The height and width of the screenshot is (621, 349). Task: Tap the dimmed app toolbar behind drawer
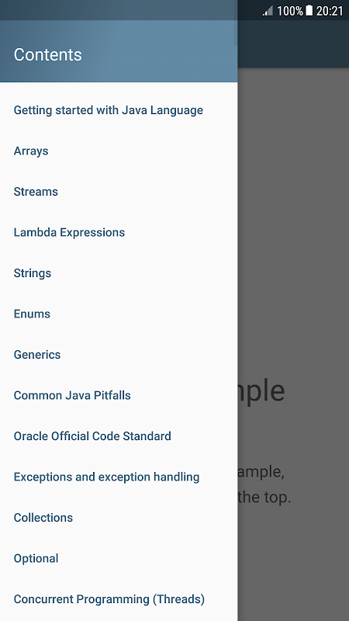[293, 44]
